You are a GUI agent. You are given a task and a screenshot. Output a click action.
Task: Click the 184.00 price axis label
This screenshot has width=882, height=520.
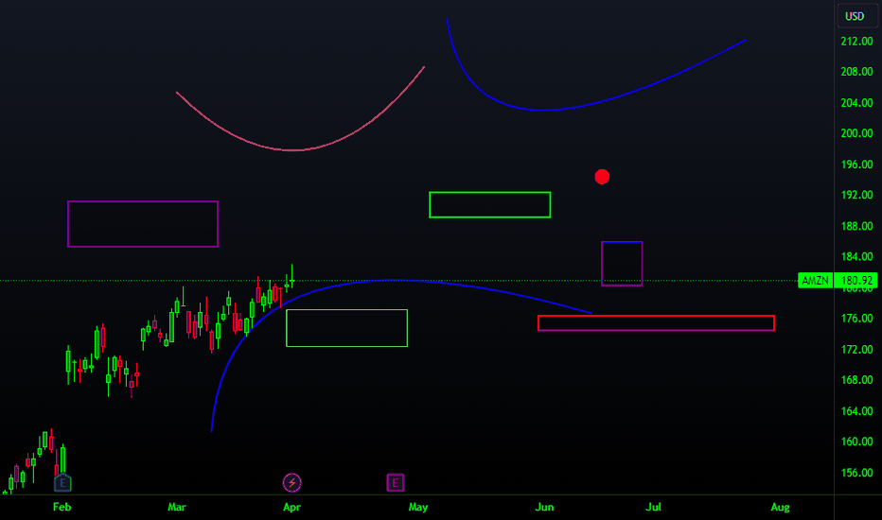[x=856, y=256]
